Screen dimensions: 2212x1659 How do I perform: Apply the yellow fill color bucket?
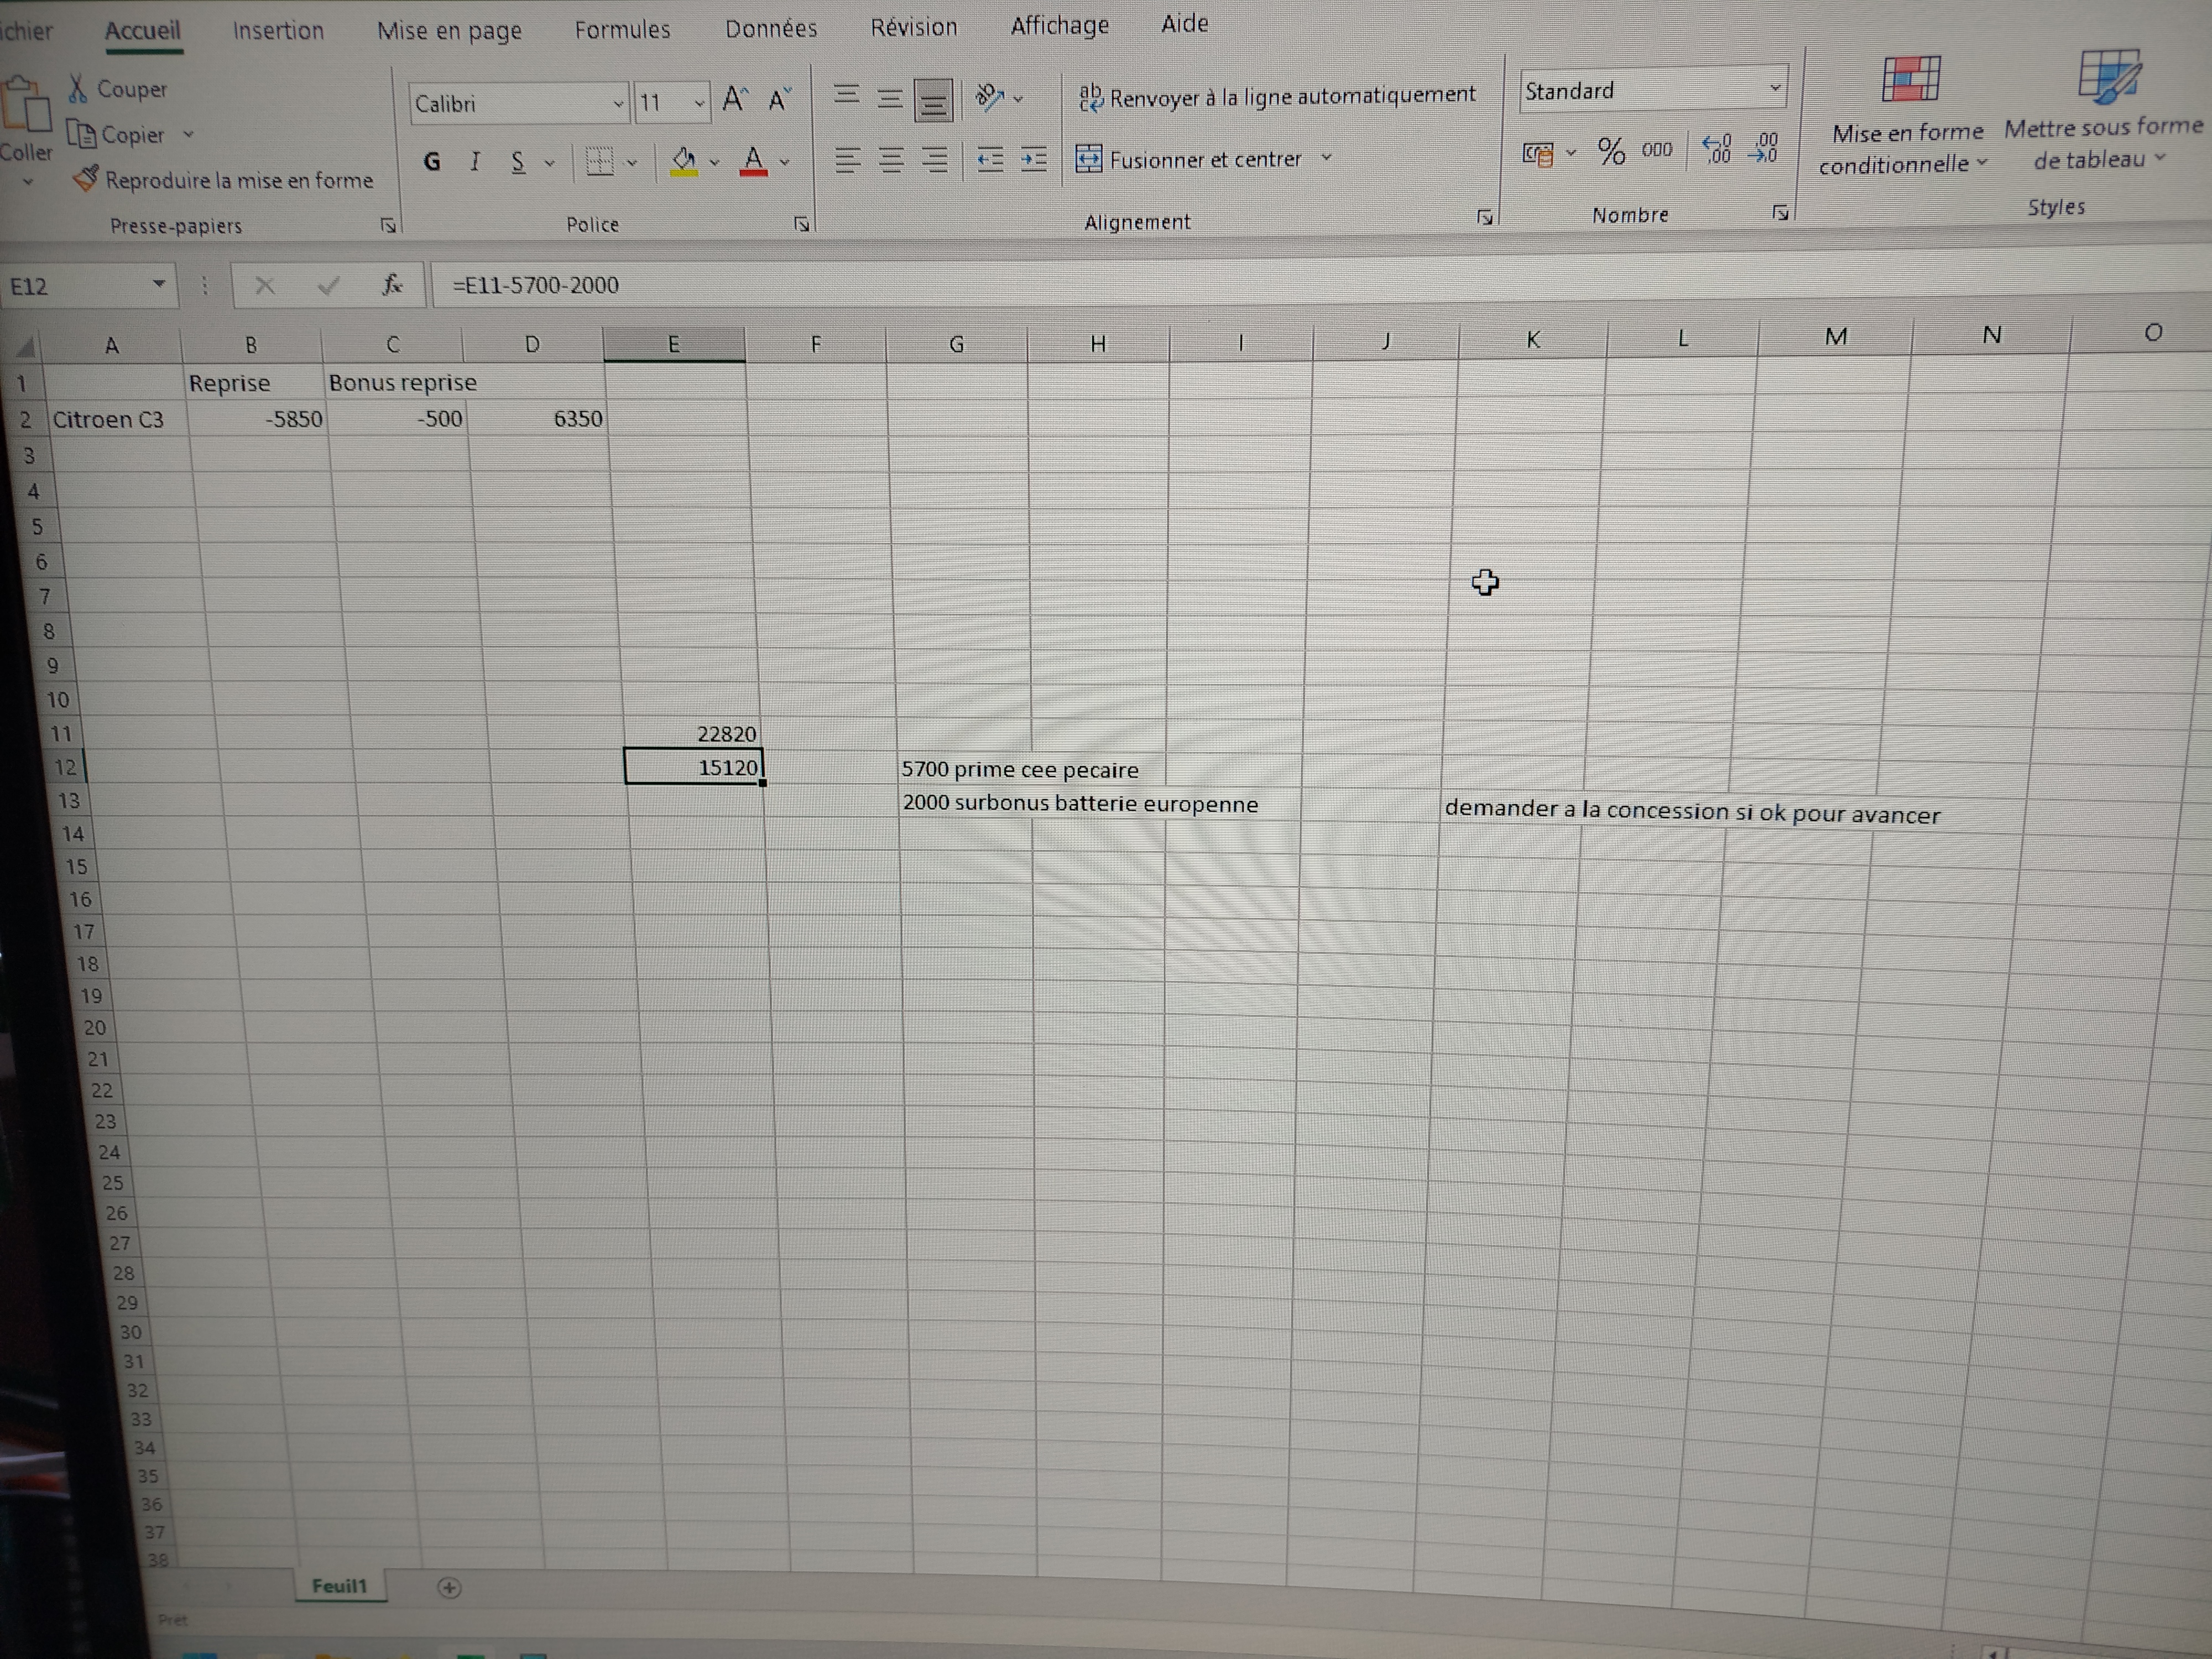coord(684,161)
